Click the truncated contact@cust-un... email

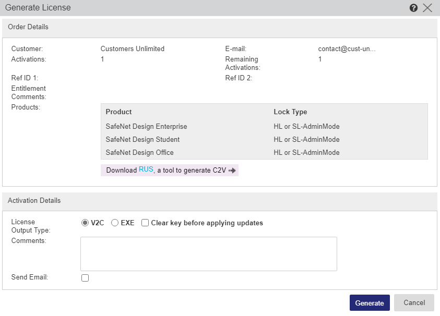(x=347, y=49)
